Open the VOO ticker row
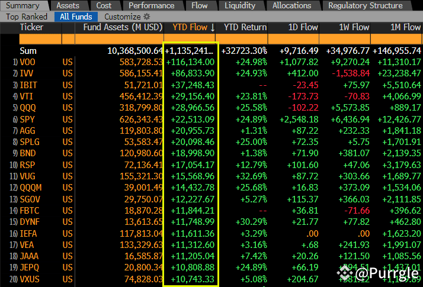The width and height of the screenshot is (423, 287). [x=27, y=62]
